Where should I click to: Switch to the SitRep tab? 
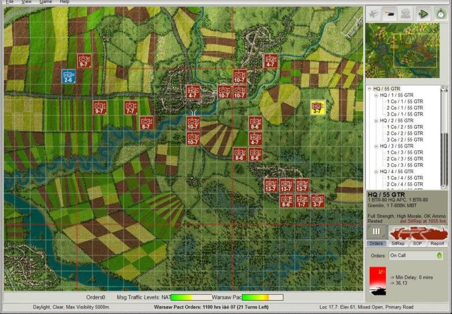click(398, 243)
